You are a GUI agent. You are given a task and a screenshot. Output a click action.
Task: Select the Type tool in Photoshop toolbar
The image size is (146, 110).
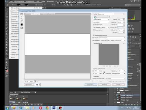[x=7, y=53]
